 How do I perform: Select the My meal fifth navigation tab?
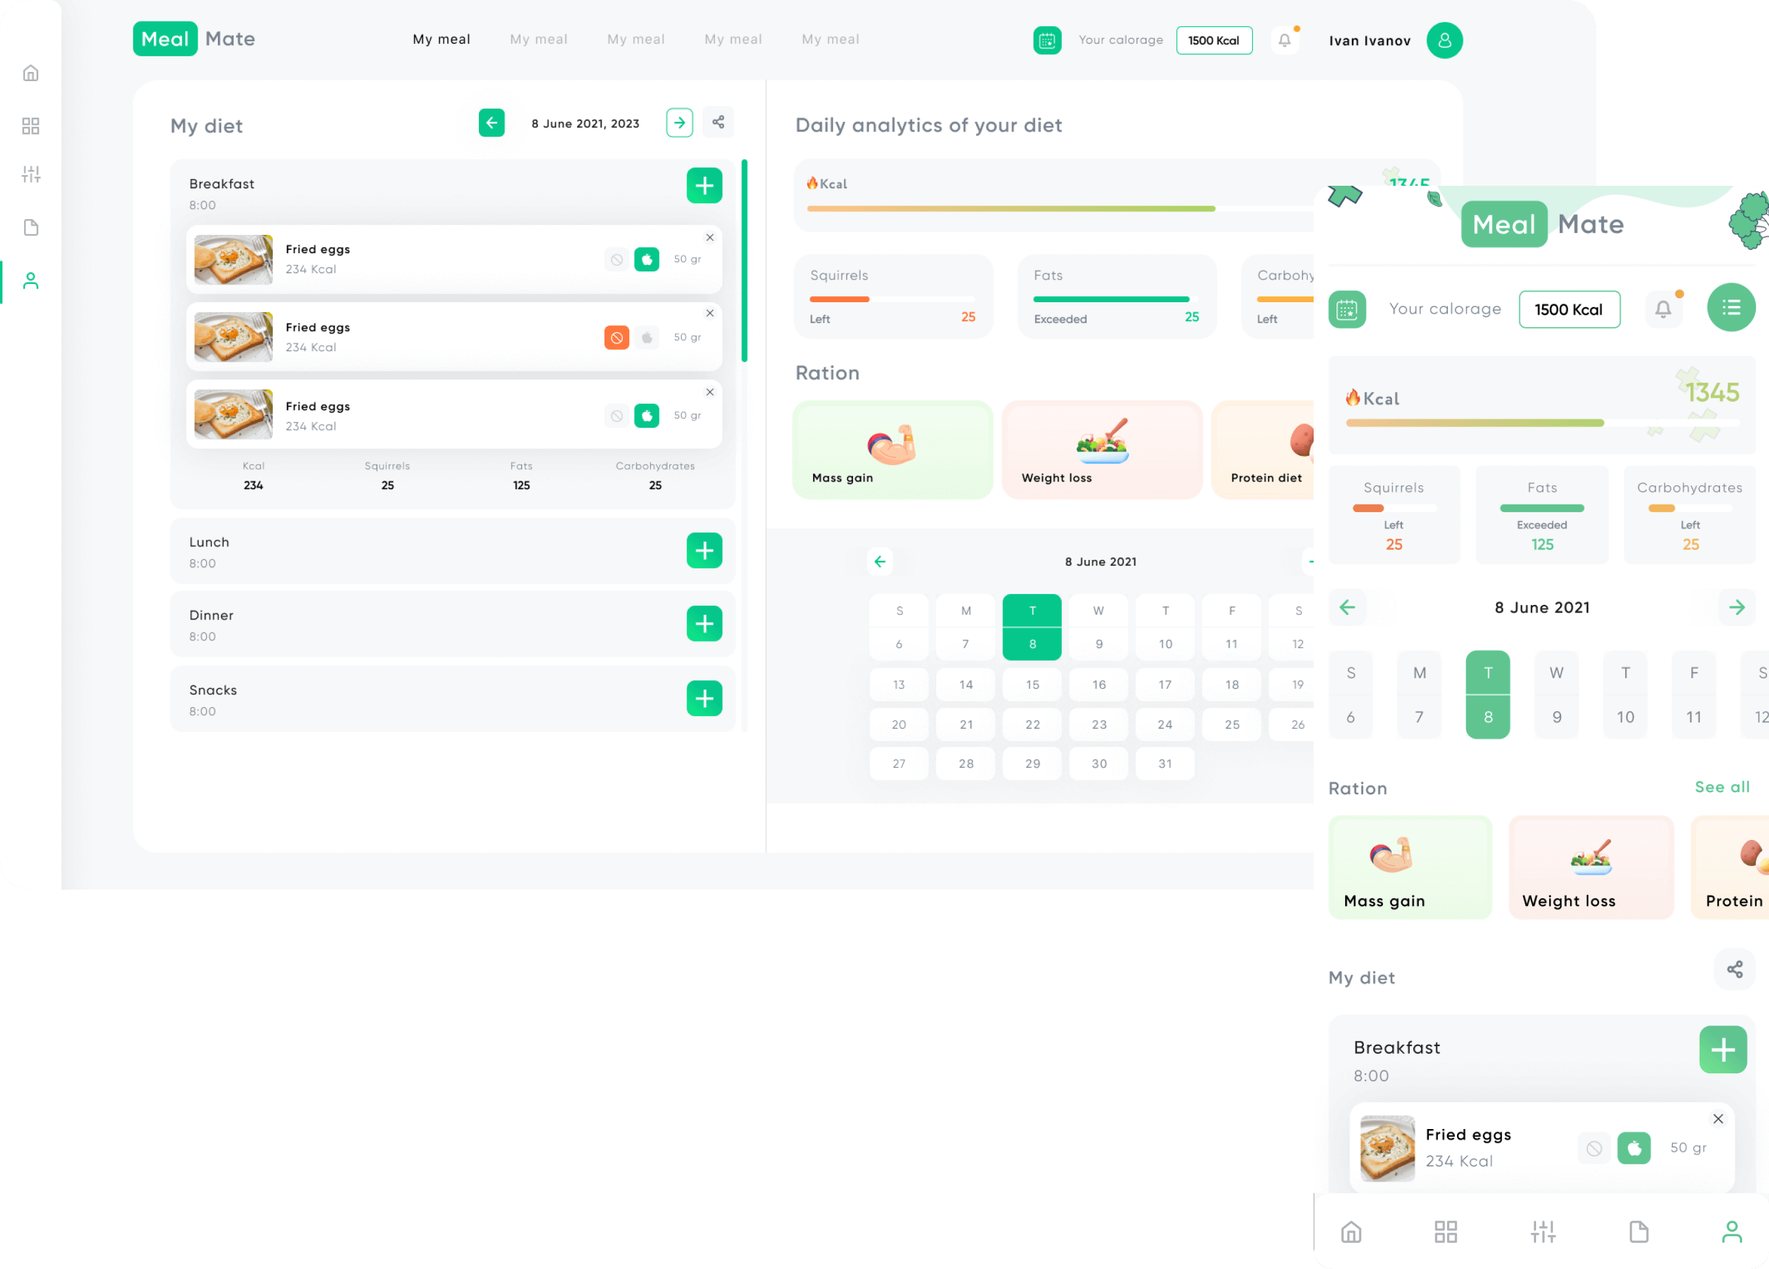[830, 39]
